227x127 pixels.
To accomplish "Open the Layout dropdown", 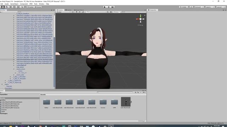I will [221, 7].
